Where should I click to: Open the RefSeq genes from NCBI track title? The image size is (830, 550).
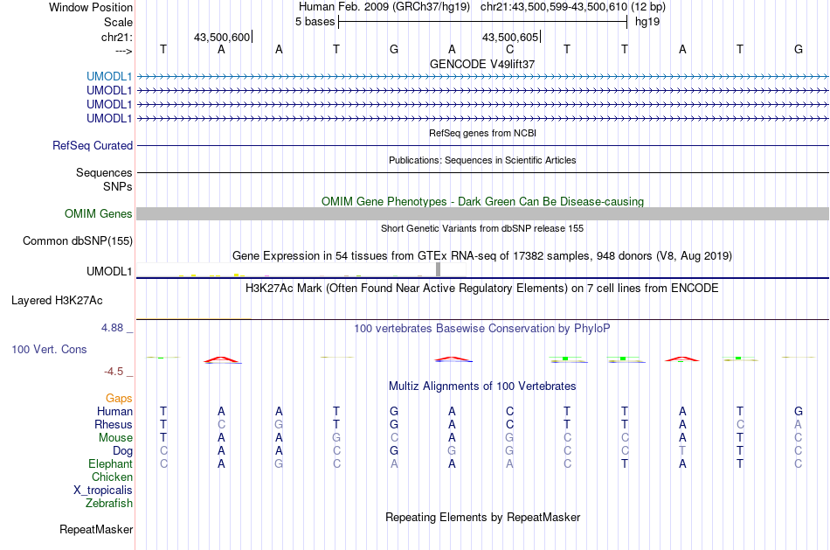click(x=482, y=133)
